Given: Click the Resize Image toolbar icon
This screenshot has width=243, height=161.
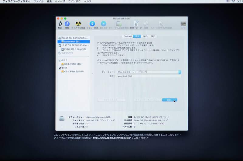Looking at the screenshot, I should [161, 24].
